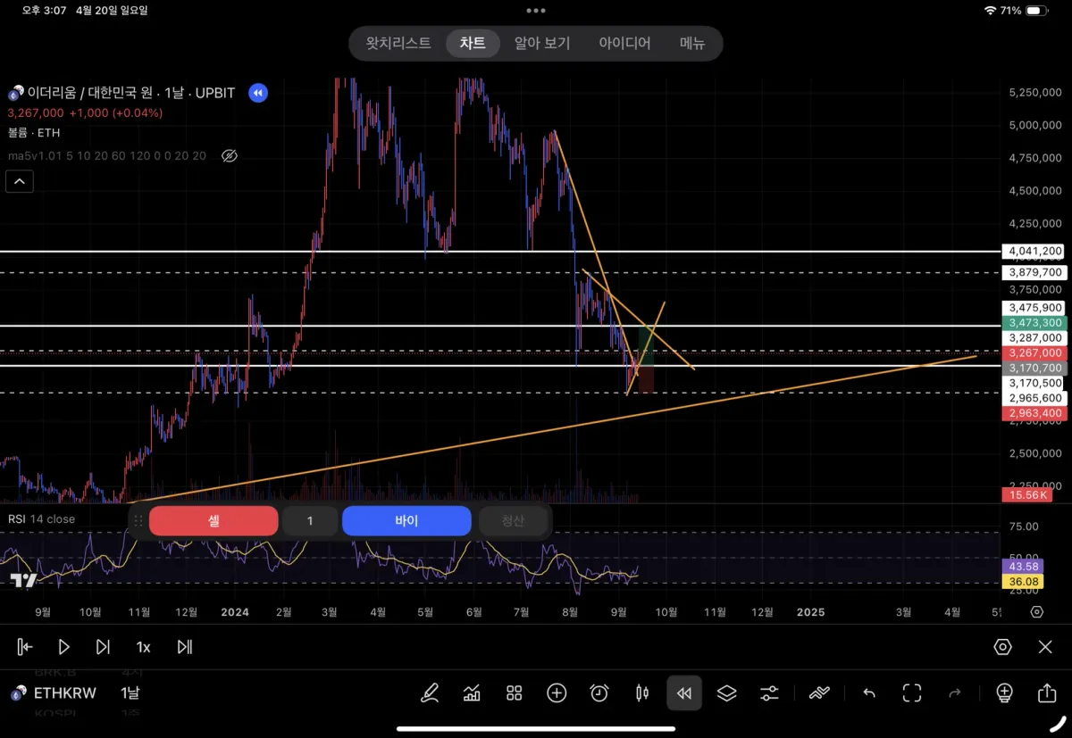Tap the add symbol plus icon
This screenshot has width=1072, height=738.
coord(557,692)
